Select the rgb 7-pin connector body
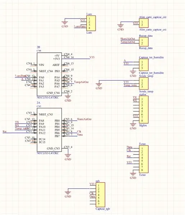The width and height of the screenshot is (185, 215). tap(100, 195)
